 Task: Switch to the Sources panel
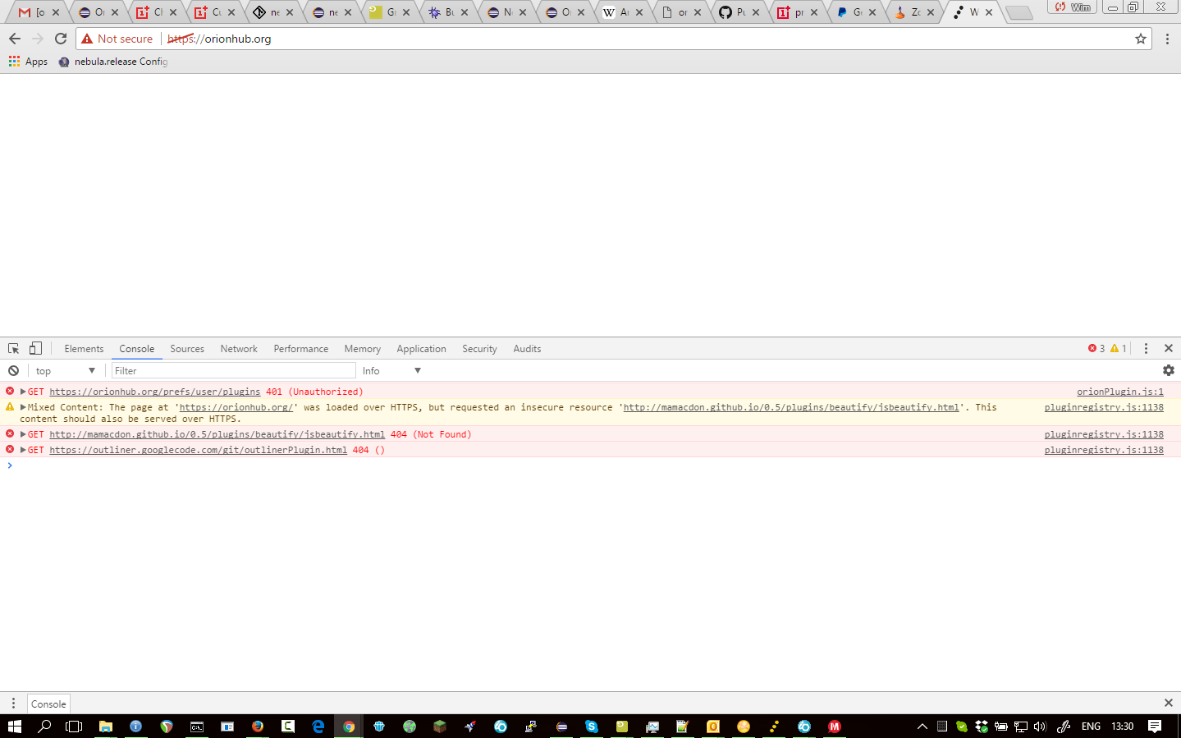point(186,348)
